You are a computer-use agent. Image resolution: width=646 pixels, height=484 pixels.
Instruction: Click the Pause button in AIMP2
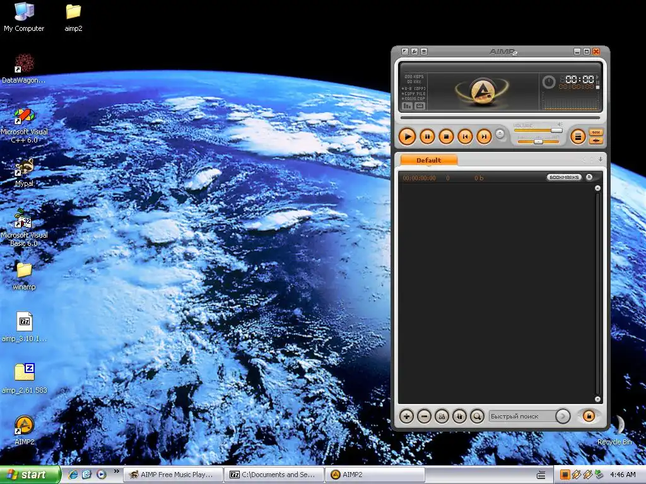(x=427, y=136)
